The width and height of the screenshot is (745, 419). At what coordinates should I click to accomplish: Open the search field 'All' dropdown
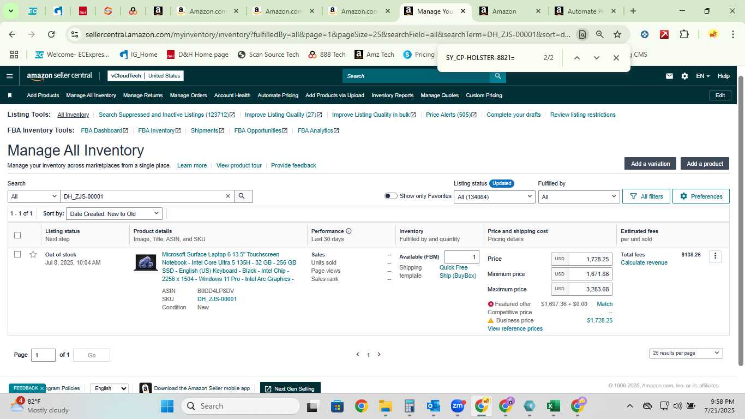click(x=34, y=196)
